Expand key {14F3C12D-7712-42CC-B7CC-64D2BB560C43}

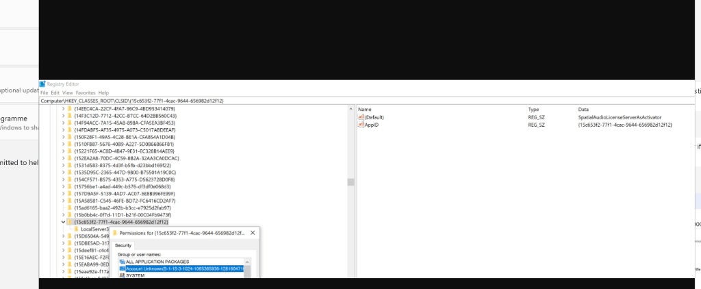(64, 116)
